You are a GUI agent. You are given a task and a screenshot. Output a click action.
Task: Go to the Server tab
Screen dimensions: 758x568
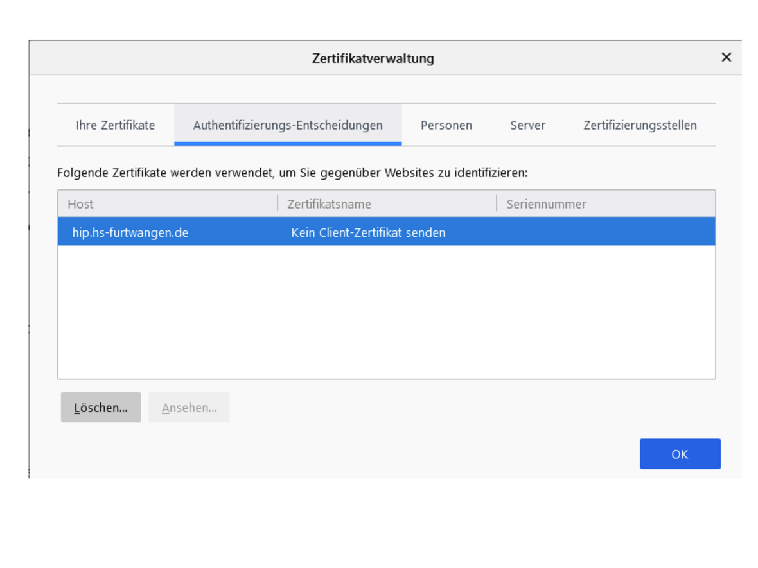(527, 125)
